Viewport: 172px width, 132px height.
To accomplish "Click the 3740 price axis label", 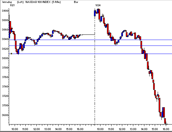I will 5,86.
